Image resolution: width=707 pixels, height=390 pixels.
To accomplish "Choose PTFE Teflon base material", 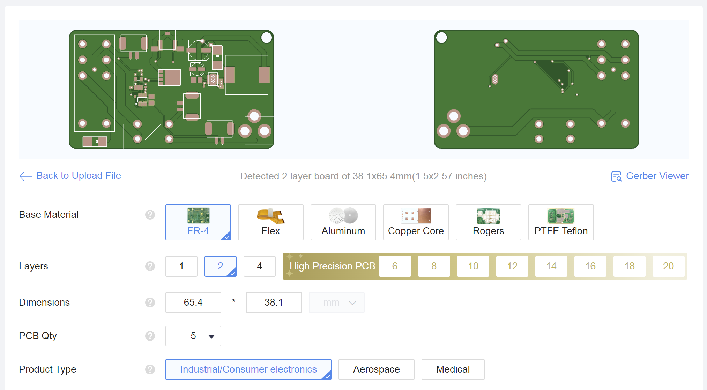I will (x=561, y=222).
